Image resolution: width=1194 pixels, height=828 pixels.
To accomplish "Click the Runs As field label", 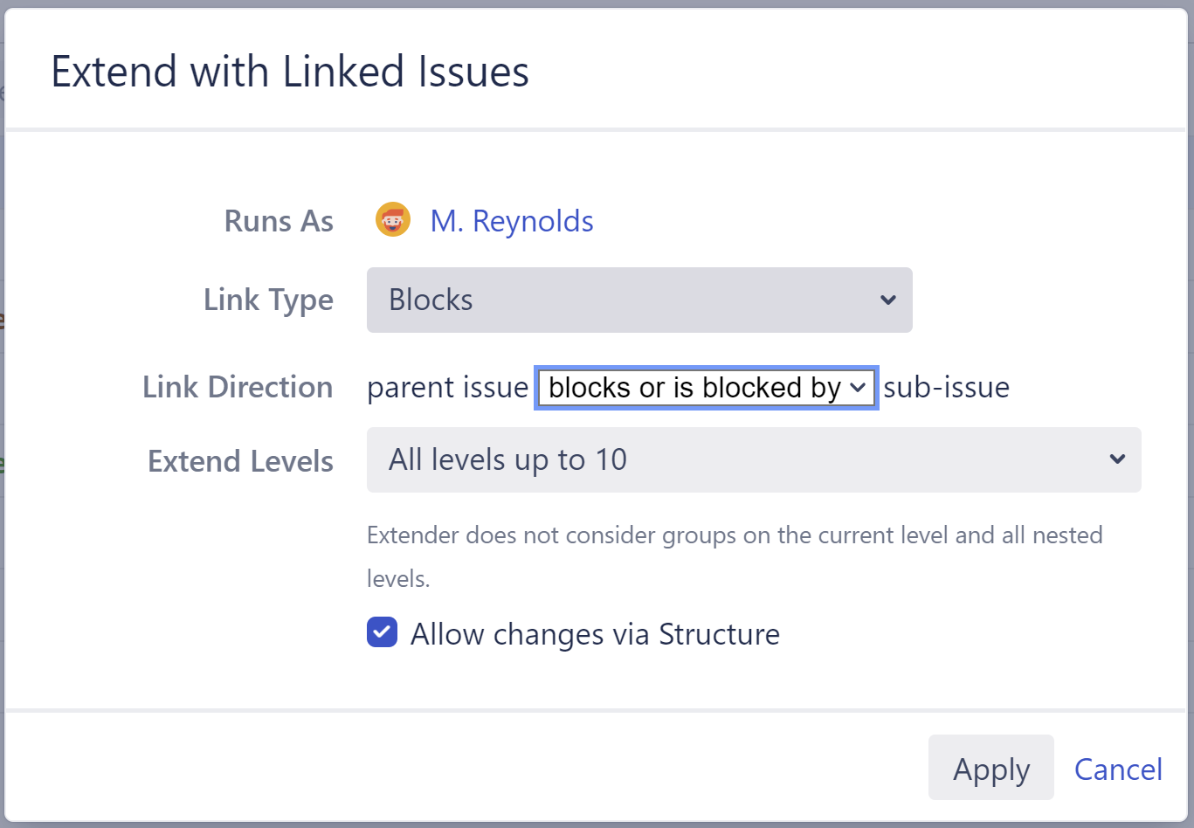I will [x=279, y=221].
